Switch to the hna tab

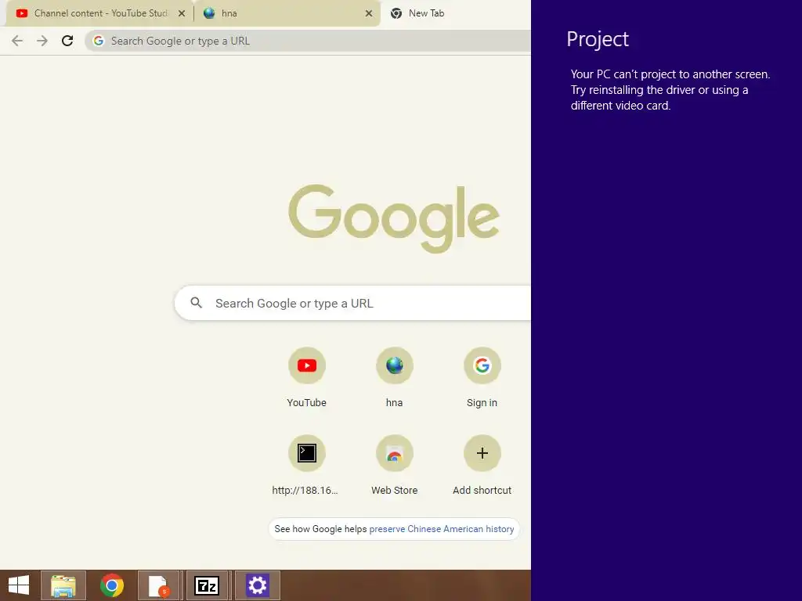287,13
